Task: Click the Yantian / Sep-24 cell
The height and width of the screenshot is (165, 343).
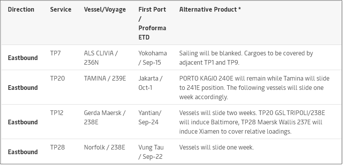Action: click(150, 117)
